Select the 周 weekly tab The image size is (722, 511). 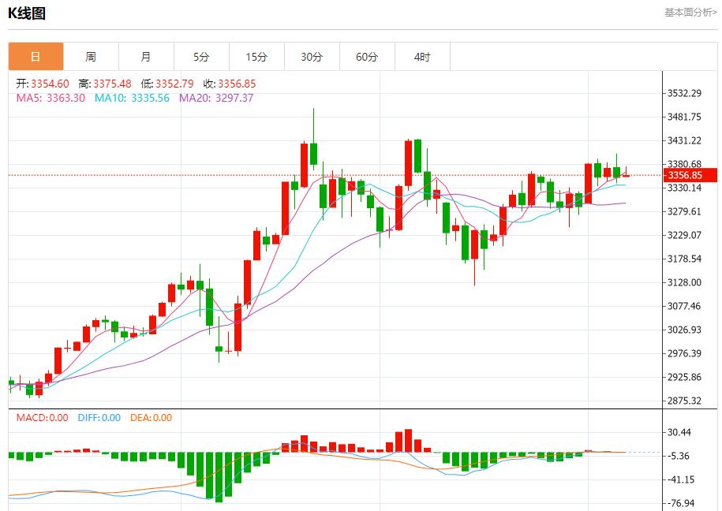[91, 57]
